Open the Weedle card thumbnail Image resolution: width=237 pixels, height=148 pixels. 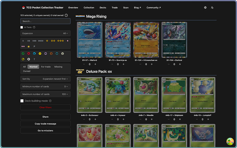tap(146, 95)
